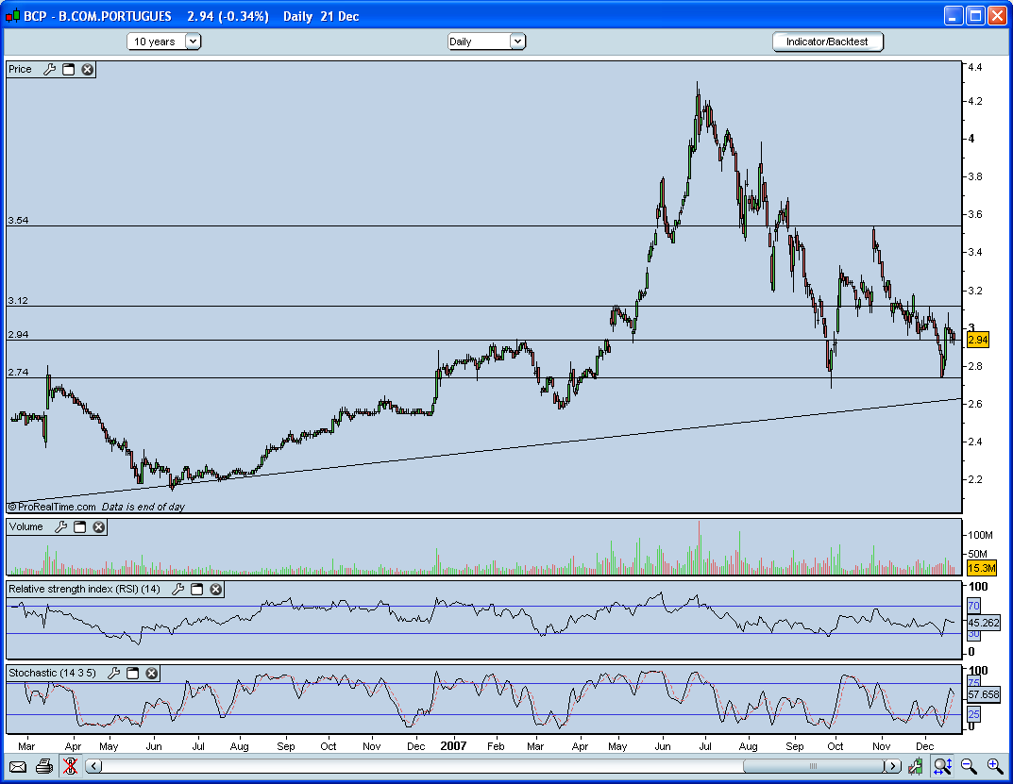Screen dimensions: 1013x784
Task: Open the 10 years period dropdown
Action: 164,42
